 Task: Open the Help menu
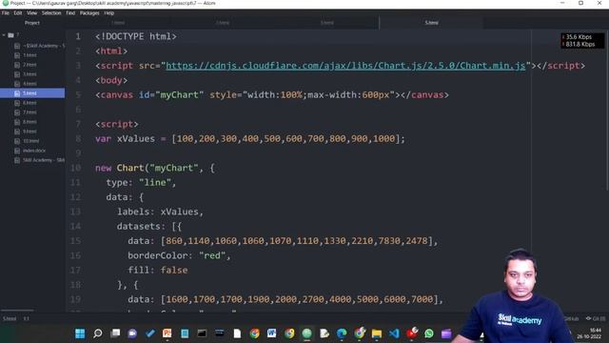[x=109, y=12]
